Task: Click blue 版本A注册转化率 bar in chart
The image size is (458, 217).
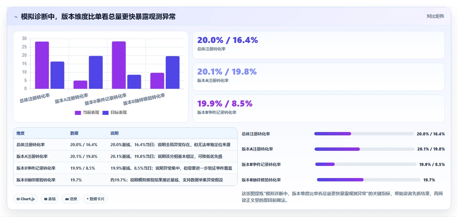Action: point(96,72)
